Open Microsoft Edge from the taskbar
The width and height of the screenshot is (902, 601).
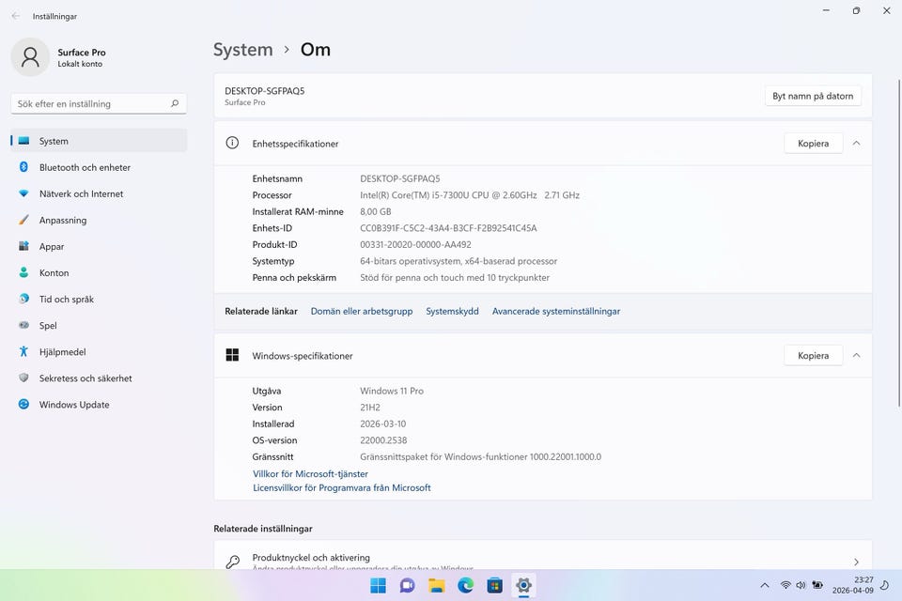pyautogui.click(x=465, y=585)
